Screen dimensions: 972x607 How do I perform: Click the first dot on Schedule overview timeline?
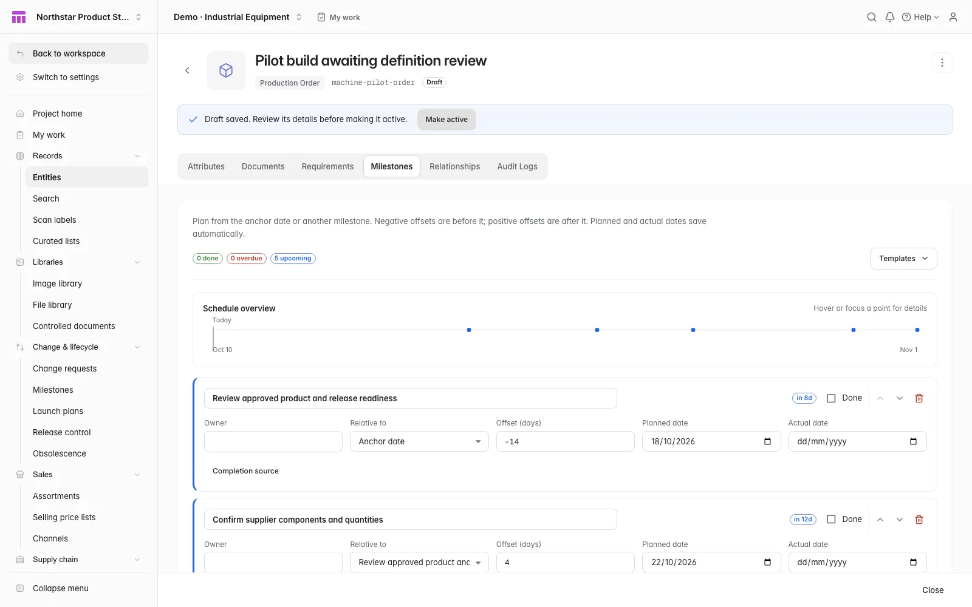coord(469,330)
